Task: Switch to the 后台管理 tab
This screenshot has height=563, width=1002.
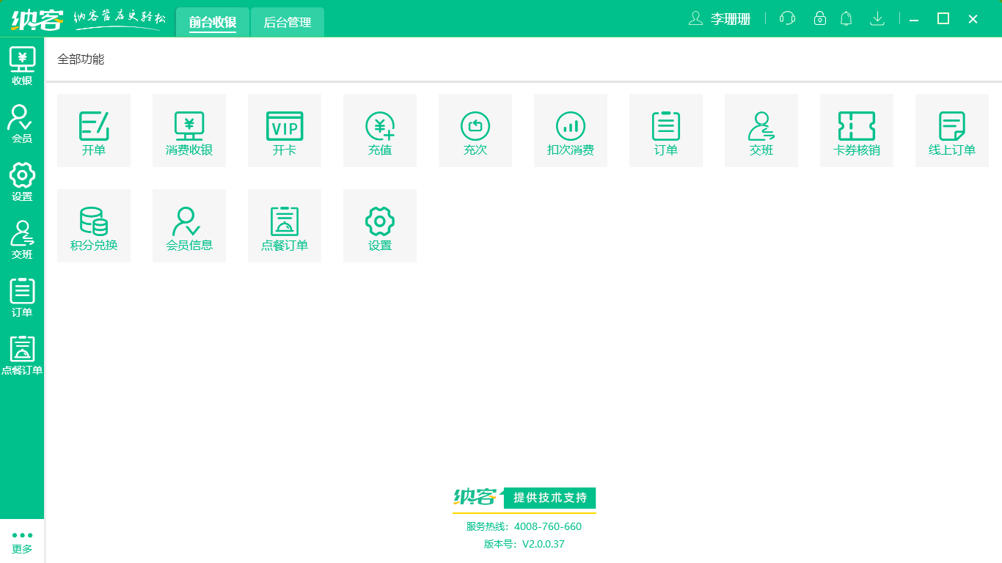Action: point(287,22)
